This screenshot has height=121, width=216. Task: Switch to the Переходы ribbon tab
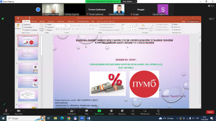coord(51,22)
